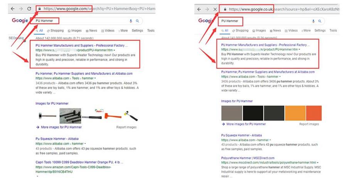Switch to the Videos tab on google.co.uk
347x178 pixels.
291,31
